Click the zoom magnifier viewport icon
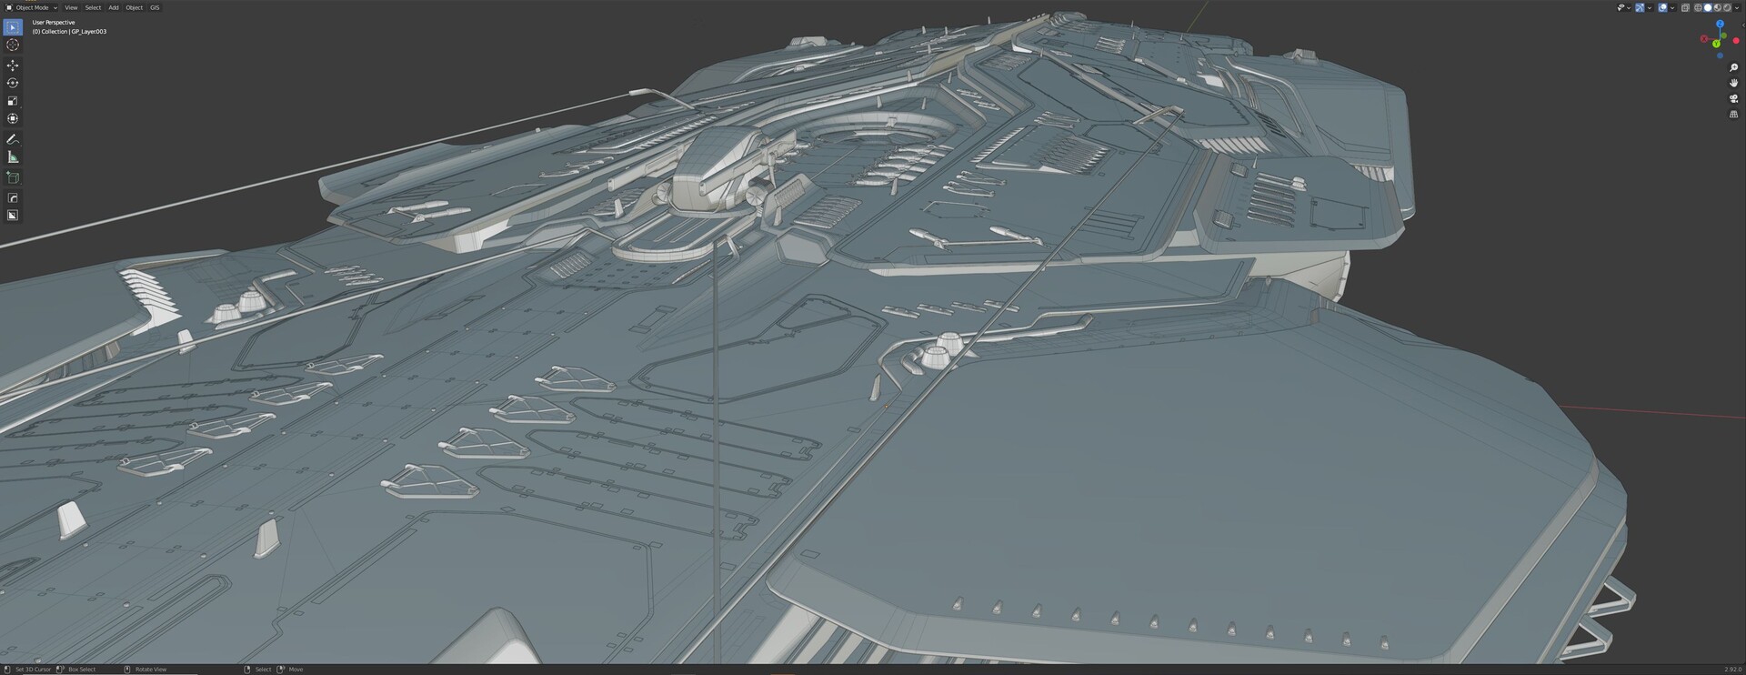 (x=1733, y=68)
